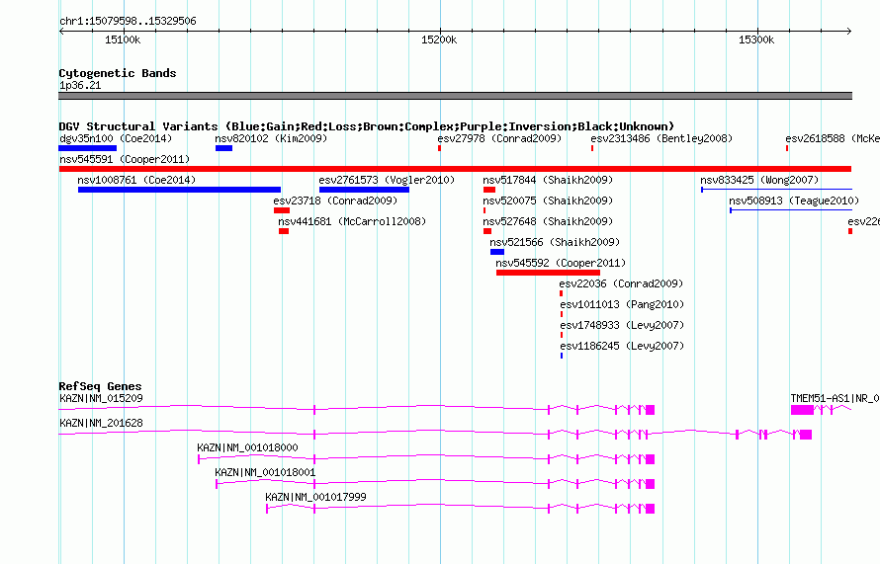Click the nsv521566 (Shaikh2009) label

(555, 242)
